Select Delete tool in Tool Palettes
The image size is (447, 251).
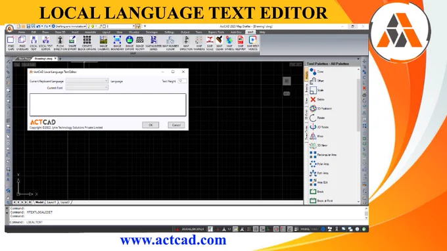[317, 99]
